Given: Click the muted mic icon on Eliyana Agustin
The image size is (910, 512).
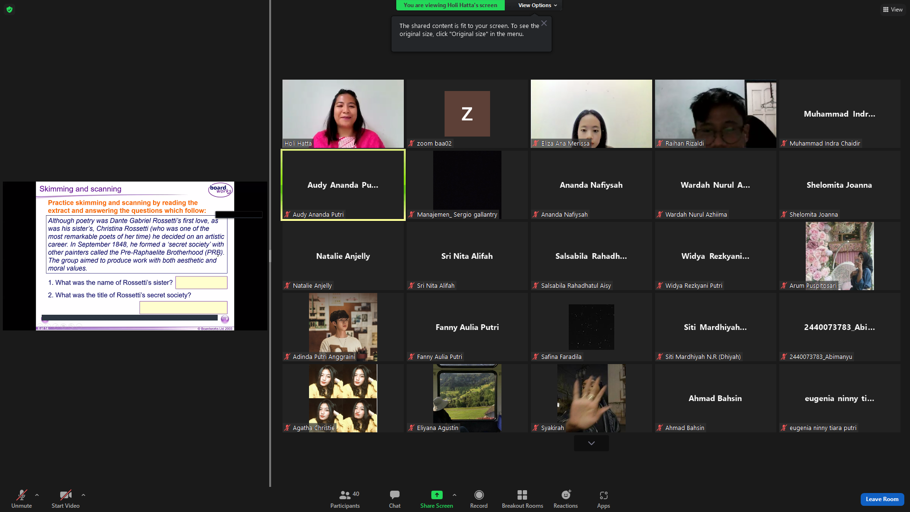Looking at the screenshot, I should click(411, 428).
